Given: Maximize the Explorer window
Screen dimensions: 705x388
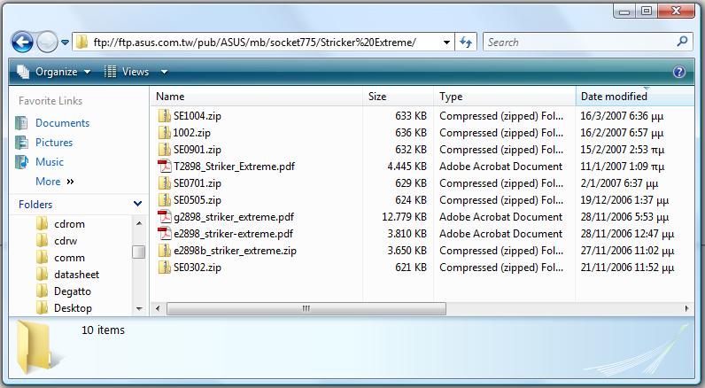Looking at the screenshot, I should click(646, 11).
